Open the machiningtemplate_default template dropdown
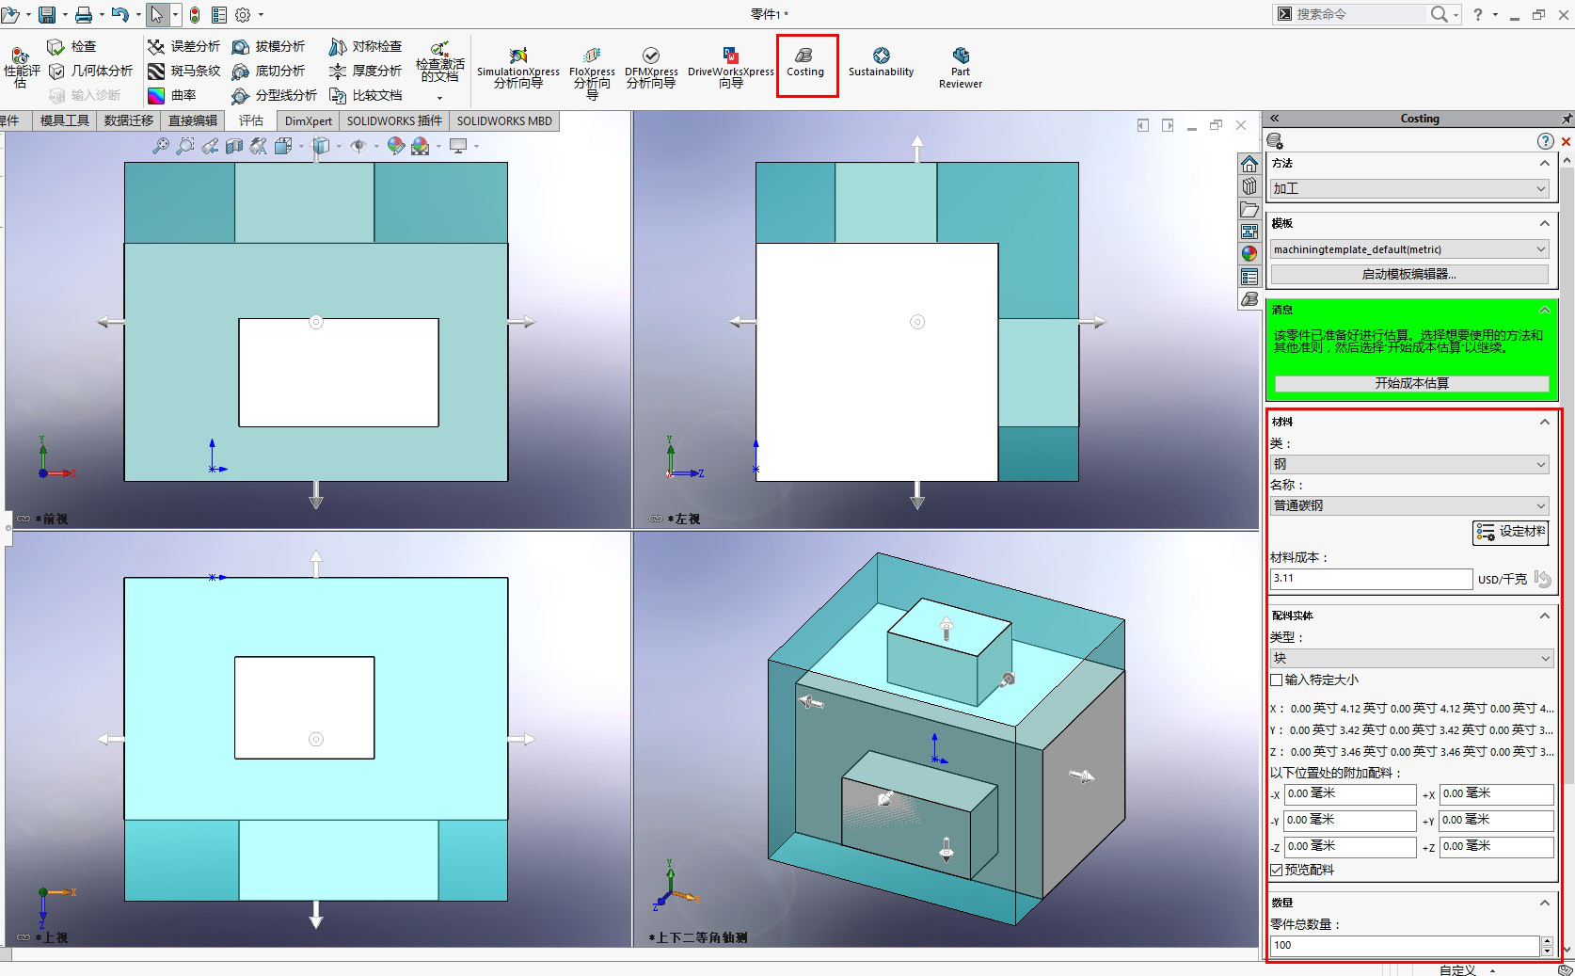The height and width of the screenshot is (976, 1575). (x=1408, y=249)
